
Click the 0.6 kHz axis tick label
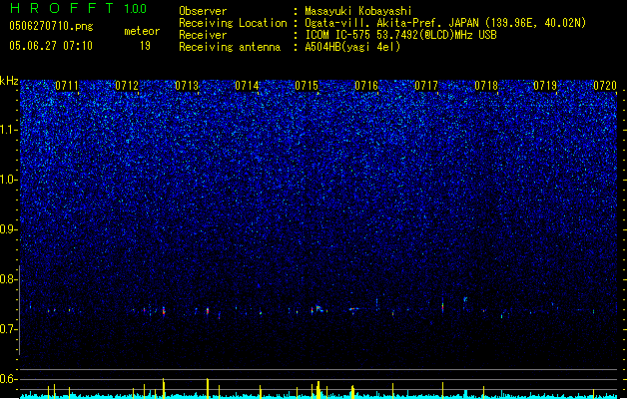pyautogui.click(x=9, y=379)
